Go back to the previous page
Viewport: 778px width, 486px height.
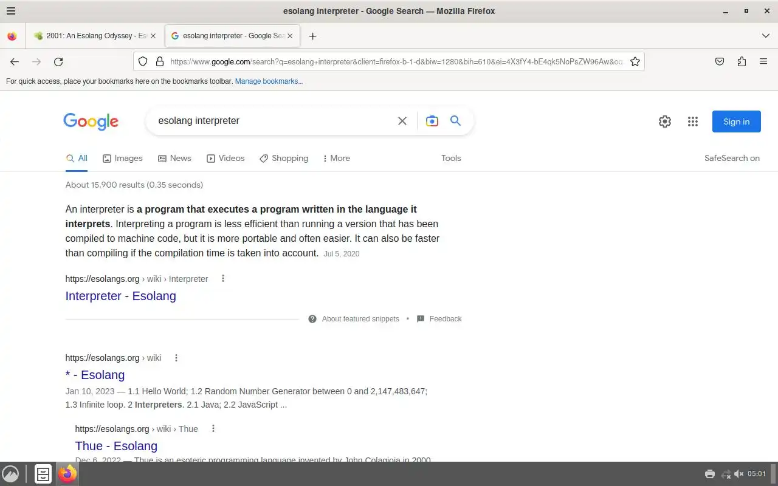click(x=15, y=61)
